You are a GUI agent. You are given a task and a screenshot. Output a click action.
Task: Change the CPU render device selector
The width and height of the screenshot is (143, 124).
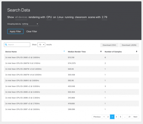point(49,17)
